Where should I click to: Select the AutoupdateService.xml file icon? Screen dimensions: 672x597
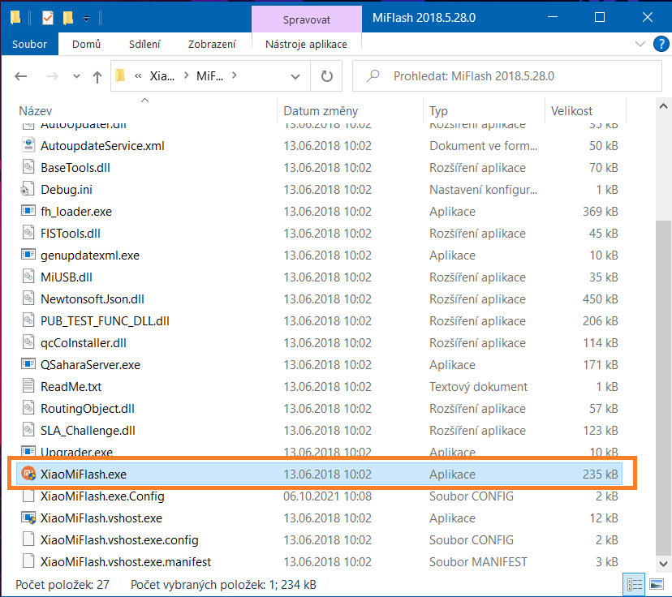click(x=28, y=145)
